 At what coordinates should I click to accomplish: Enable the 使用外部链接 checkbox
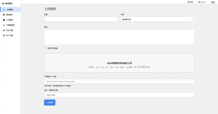(45, 48)
